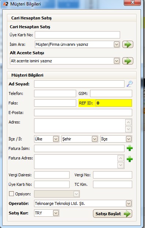Click Adres scrollbar down arrow
This screenshot has height=228, width=145.
128,129
